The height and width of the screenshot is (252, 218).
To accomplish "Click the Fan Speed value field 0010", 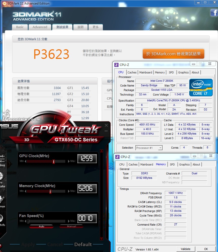I will click(87, 218).
